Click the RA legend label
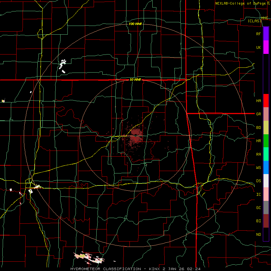Screen dimensions: 271x271 tap(258, 154)
